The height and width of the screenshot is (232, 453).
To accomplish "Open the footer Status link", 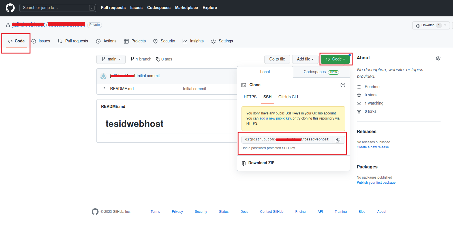I will pos(224,212).
